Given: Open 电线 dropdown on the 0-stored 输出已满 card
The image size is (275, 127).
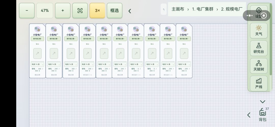Looking at the screenshot, I should point(152,64).
